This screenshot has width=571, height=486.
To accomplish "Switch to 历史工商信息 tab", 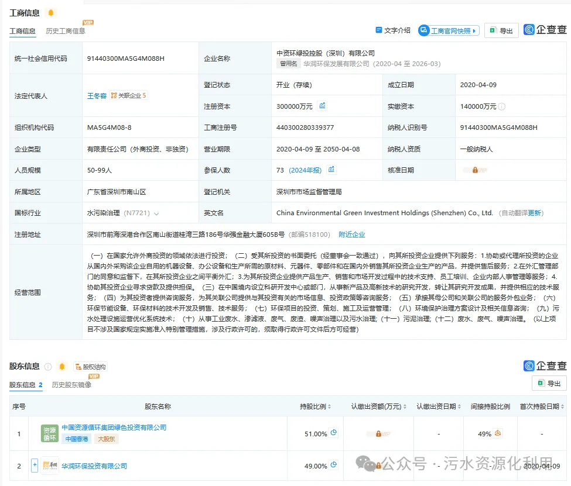I will point(66,31).
